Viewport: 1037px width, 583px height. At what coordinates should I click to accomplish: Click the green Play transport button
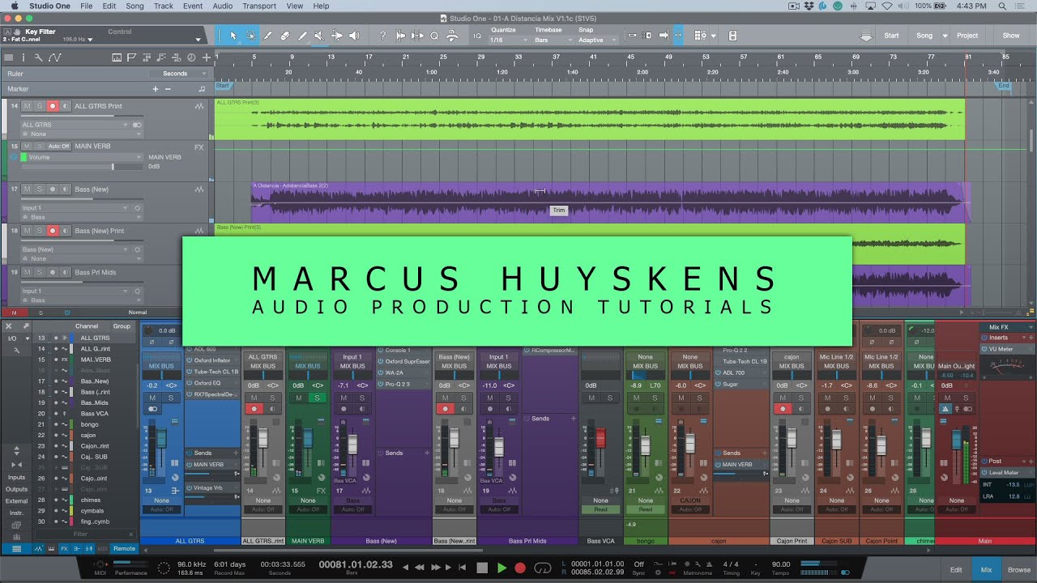pos(501,568)
